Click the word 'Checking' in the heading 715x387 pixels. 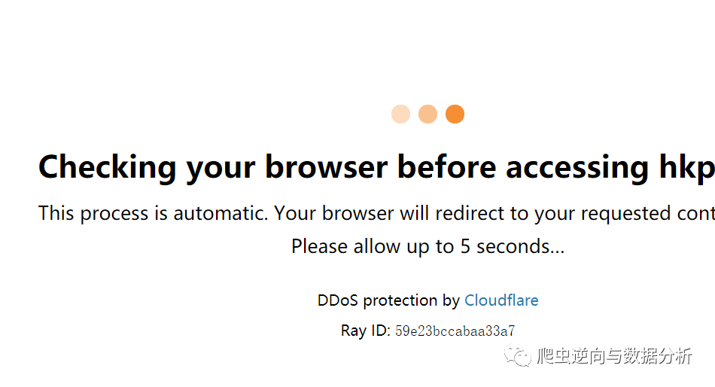pyautogui.click(x=107, y=168)
